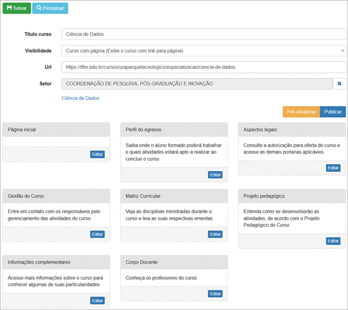This screenshot has width=348, height=310.
Task: Edit the Perfil do egresso section
Action: (215, 174)
